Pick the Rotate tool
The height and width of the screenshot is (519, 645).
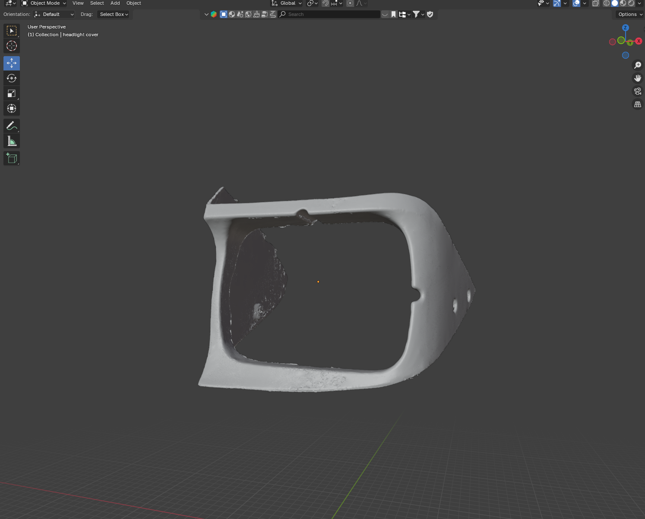click(x=12, y=78)
